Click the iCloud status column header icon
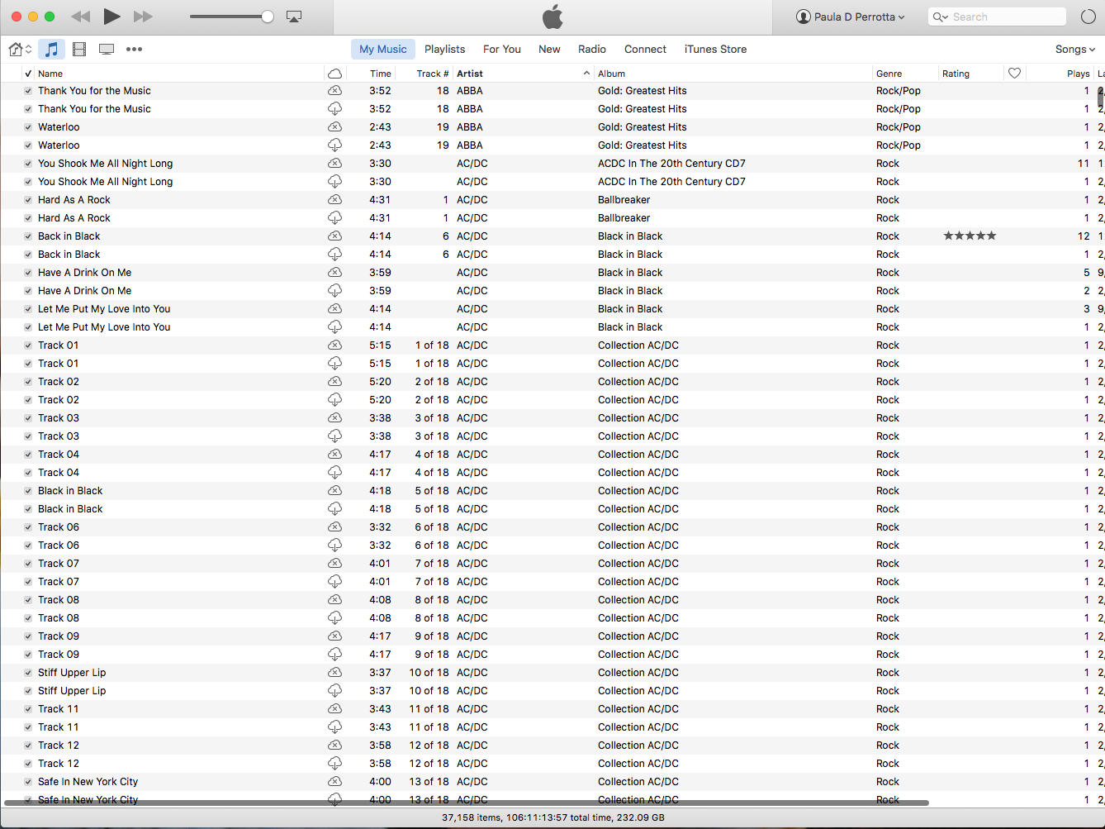 (334, 74)
